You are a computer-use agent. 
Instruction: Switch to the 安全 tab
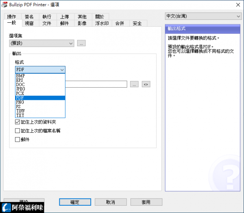[x=137, y=23]
